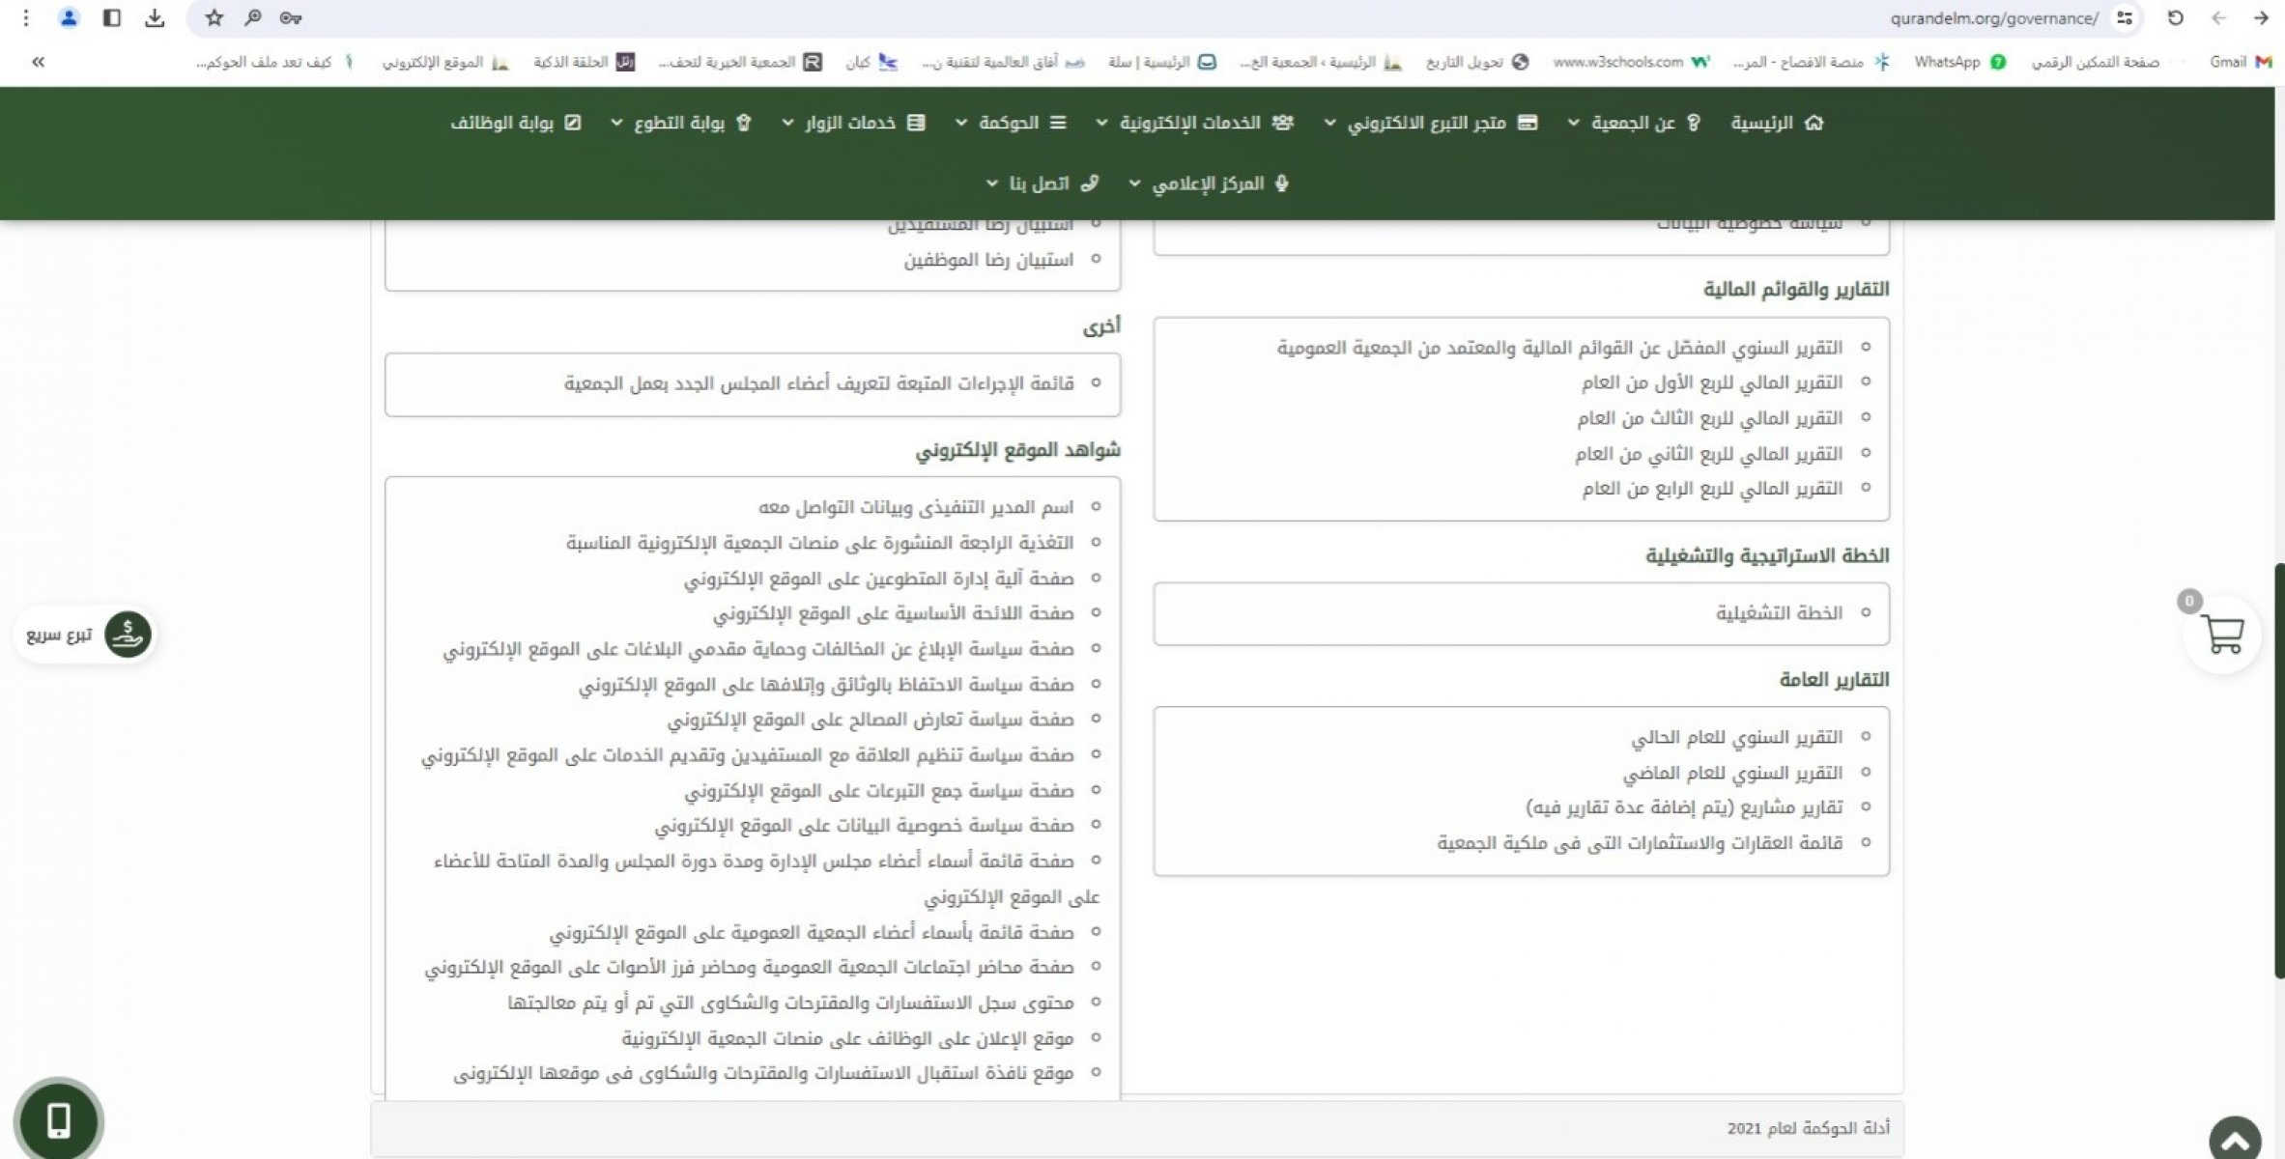Click the profile avatar icon
Viewport: 2285px width, 1159px height.
[69, 17]
